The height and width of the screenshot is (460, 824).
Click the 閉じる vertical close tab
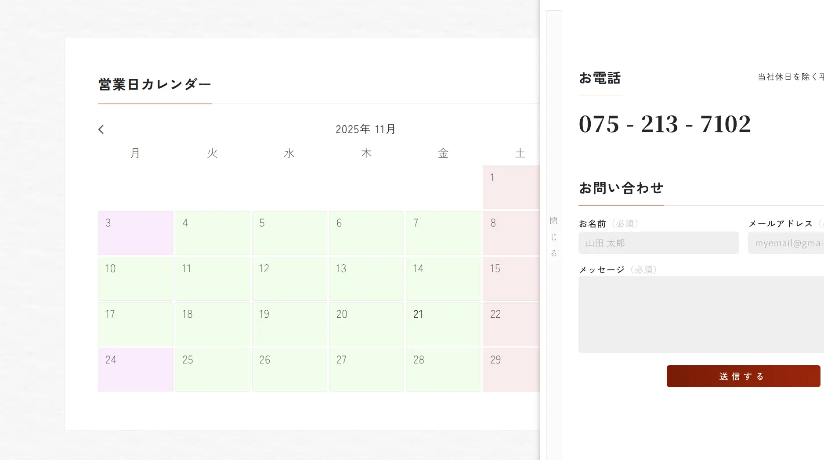[x=554, y=236]
